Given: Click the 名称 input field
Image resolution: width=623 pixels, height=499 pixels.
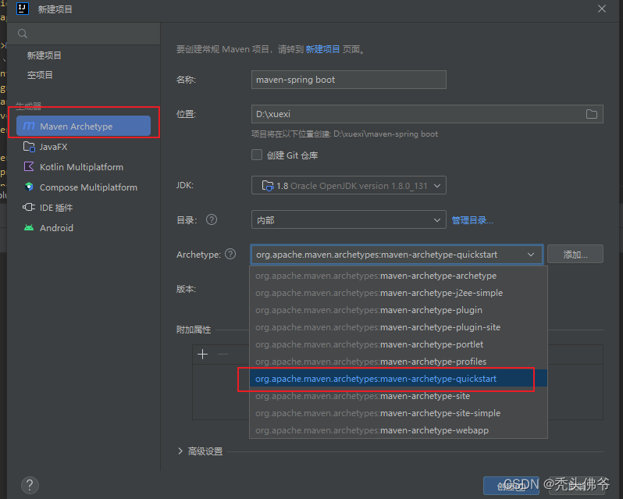Looking at the screenshot, I should [348, 80].
